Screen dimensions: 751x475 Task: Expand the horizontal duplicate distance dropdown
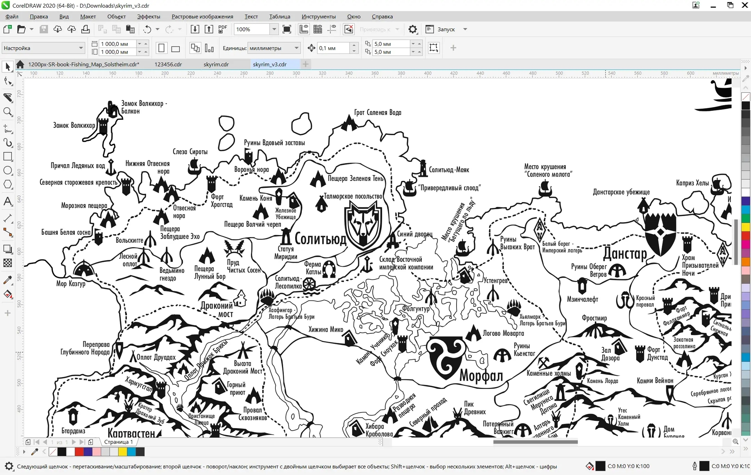click(413, 44)
